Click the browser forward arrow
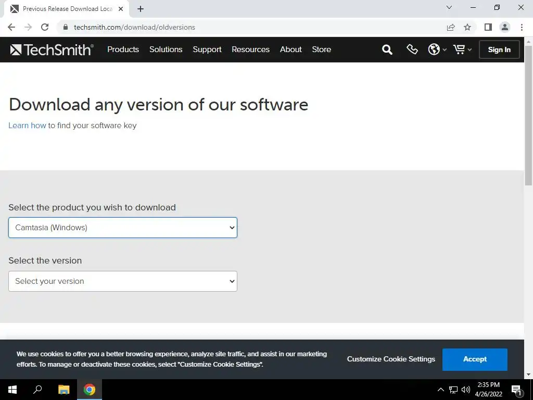The image size is (533, 400). [28, 27]
